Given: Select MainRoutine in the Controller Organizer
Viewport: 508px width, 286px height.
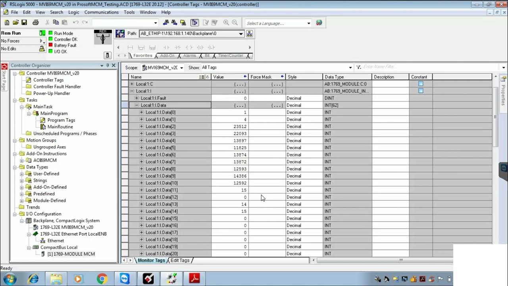Looking at the screenshot, I should [60, 127].
